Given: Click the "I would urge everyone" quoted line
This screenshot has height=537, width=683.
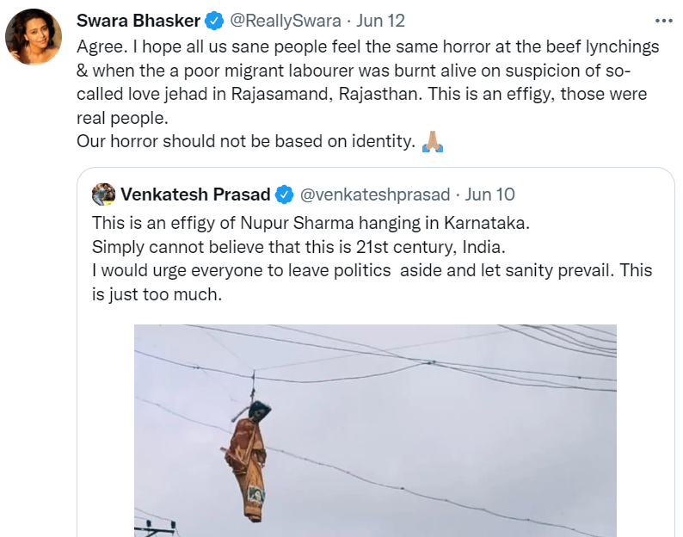Looking at the screenshot, I should point(372,270).
